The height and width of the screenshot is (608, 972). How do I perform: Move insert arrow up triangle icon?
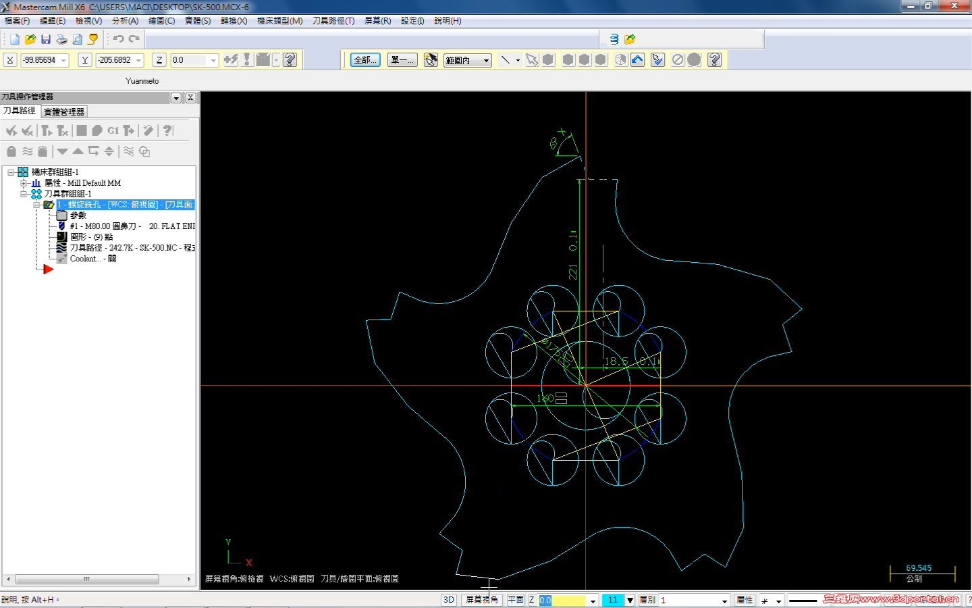click(78, 151)
